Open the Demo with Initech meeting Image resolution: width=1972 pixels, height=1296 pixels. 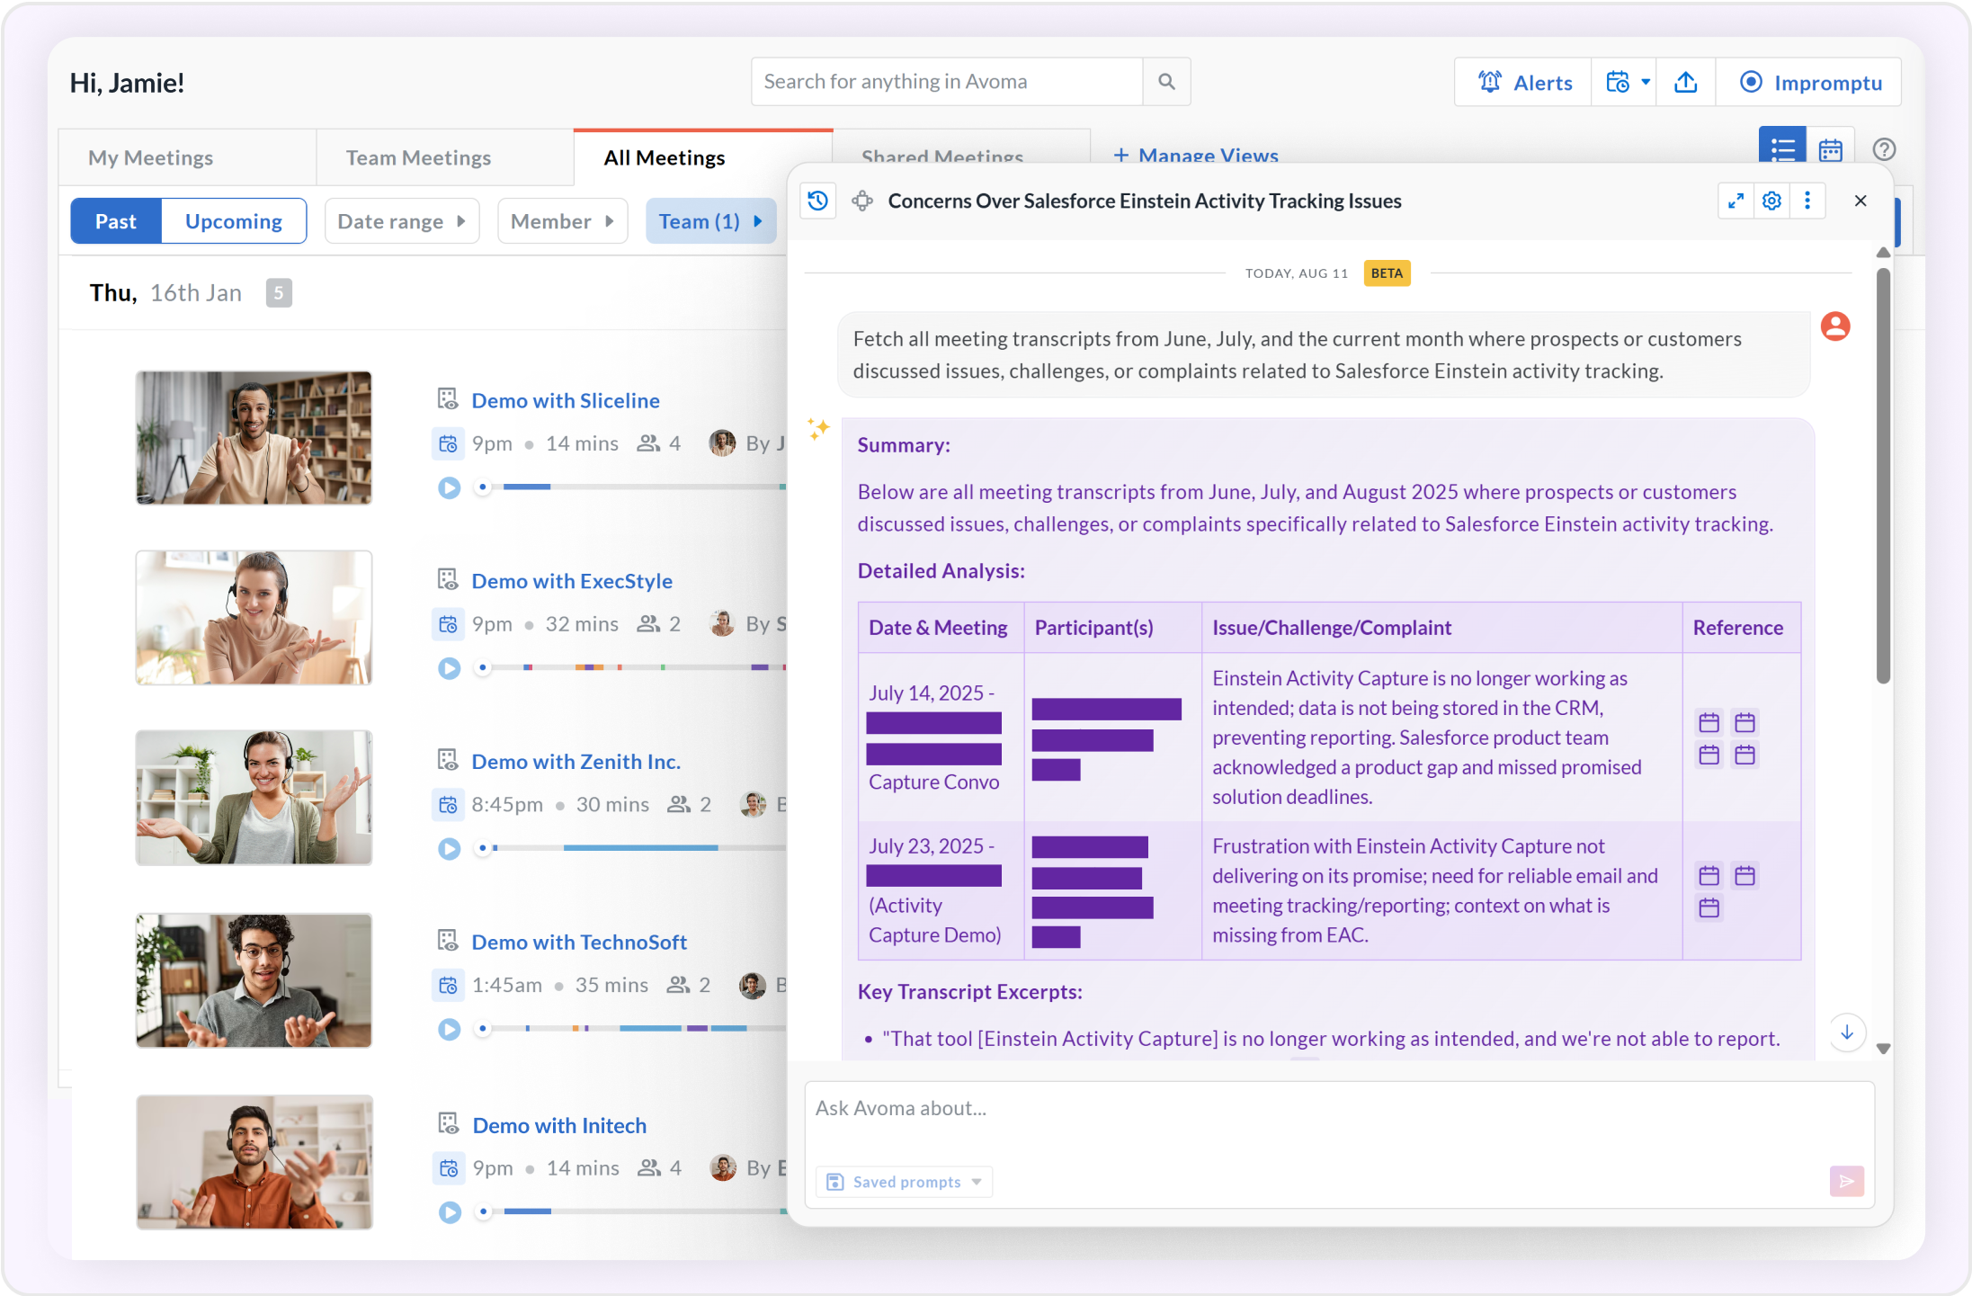tap(559, 1125)
